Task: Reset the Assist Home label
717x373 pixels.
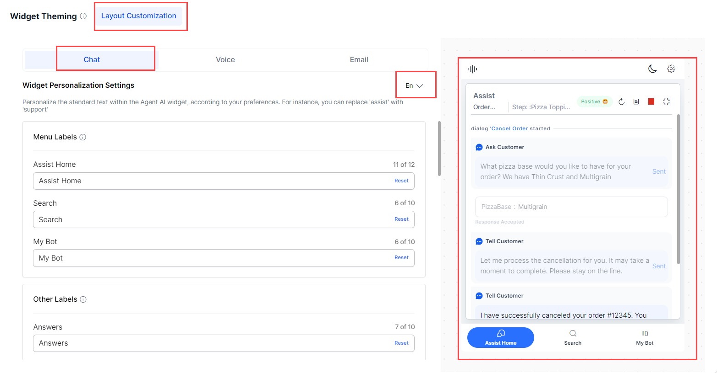Action: (x=401, y=181)
